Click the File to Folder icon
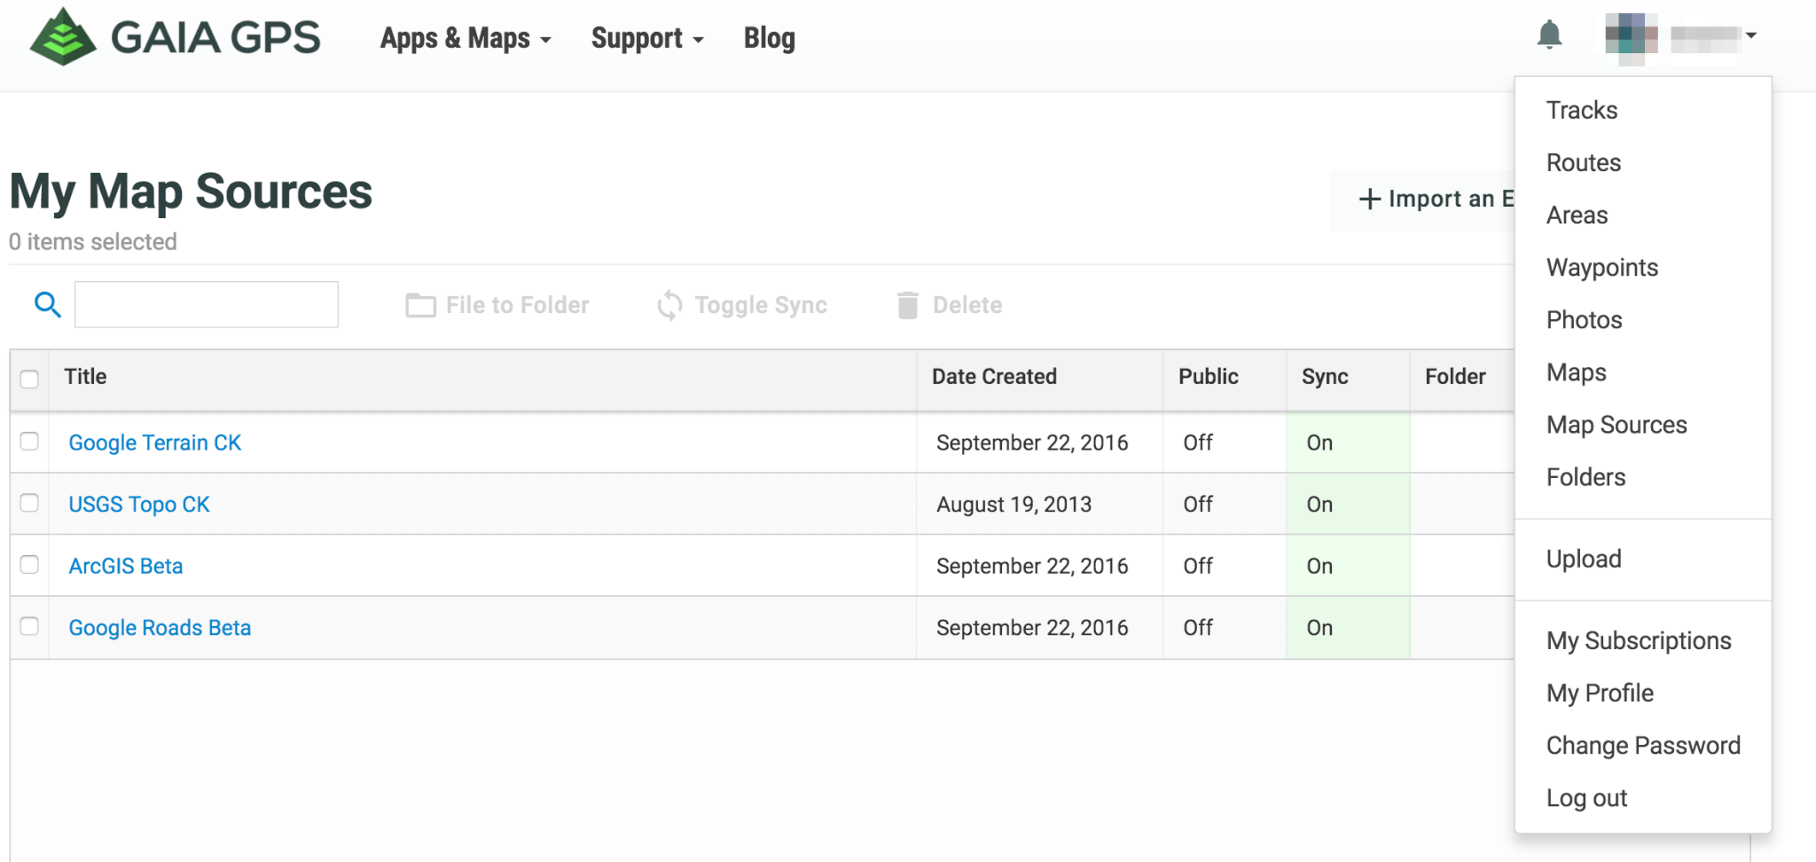 [x=420, y=305]
